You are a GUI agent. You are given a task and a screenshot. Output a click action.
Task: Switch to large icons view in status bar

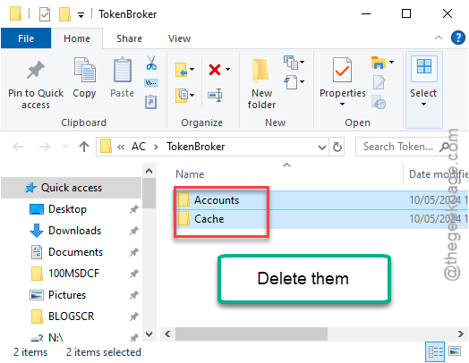tap(455, 351)
